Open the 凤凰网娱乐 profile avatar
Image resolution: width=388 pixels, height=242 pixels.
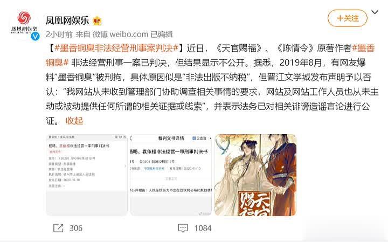tap(24, 24)
